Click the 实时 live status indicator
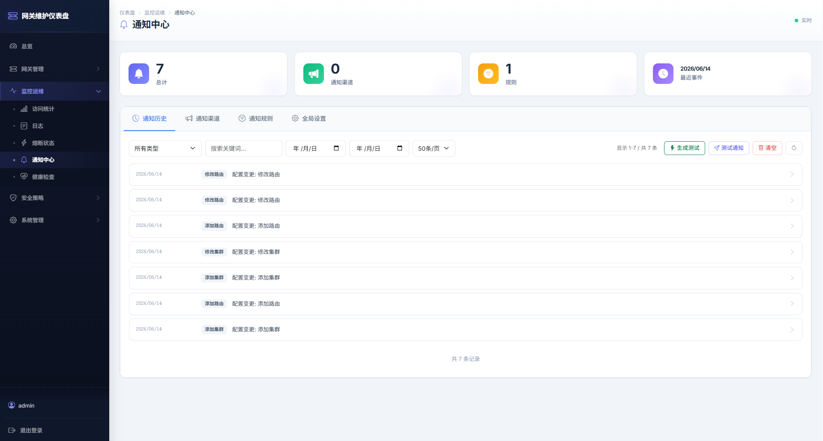823x441 pixels. click(x=803, y=21)
